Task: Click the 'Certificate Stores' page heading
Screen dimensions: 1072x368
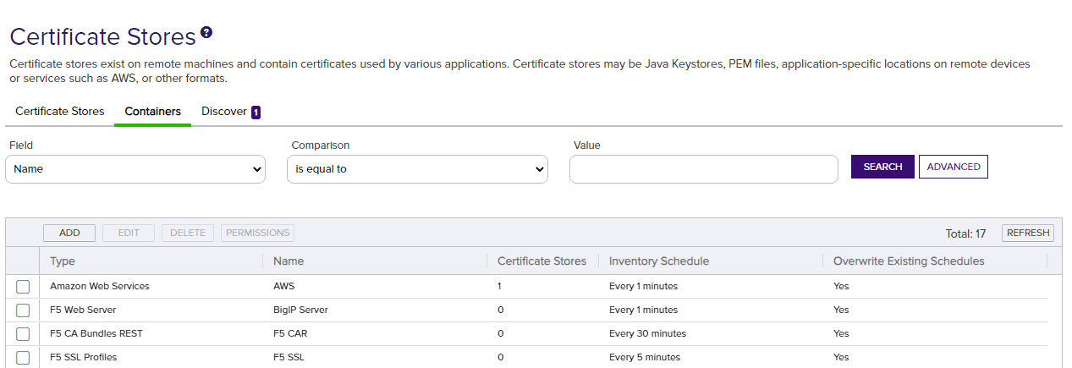Action: [x=102, y=36]
